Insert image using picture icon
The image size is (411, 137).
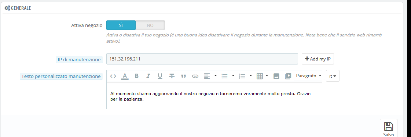276,76
